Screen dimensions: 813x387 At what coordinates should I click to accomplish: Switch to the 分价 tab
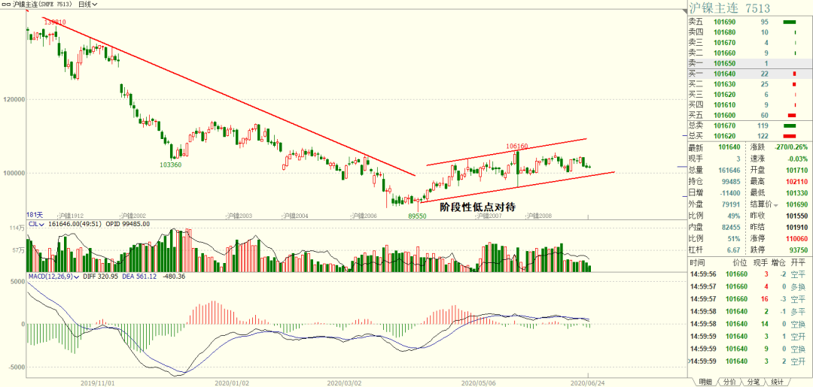click(x=729, y=382)
